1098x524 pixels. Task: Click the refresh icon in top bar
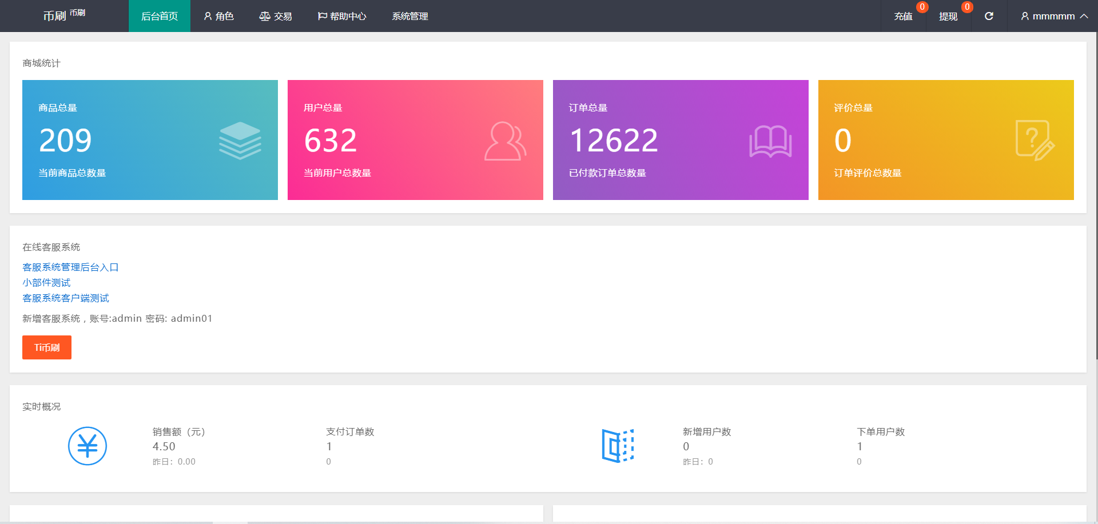pyautogui.click(x=989, y=16)
